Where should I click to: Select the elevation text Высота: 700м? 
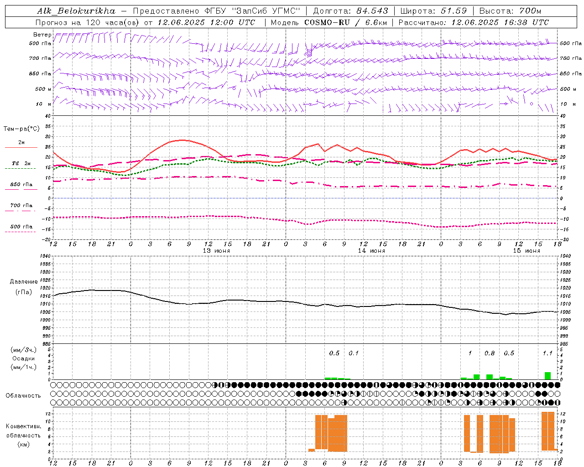click(510, 11)
